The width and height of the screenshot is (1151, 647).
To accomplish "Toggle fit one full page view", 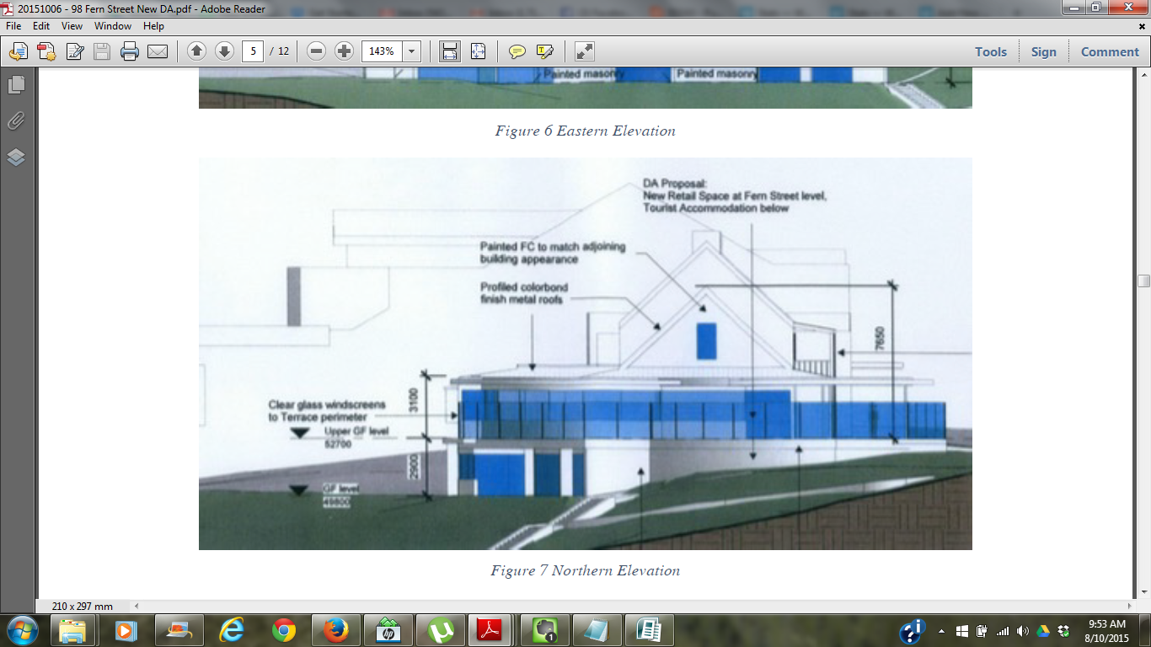I will tap(478, 51).
